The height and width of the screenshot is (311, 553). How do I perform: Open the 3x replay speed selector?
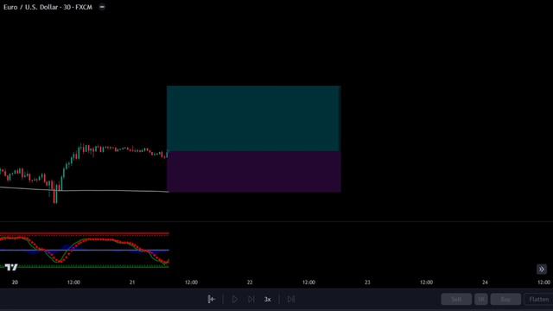[268, 300]
